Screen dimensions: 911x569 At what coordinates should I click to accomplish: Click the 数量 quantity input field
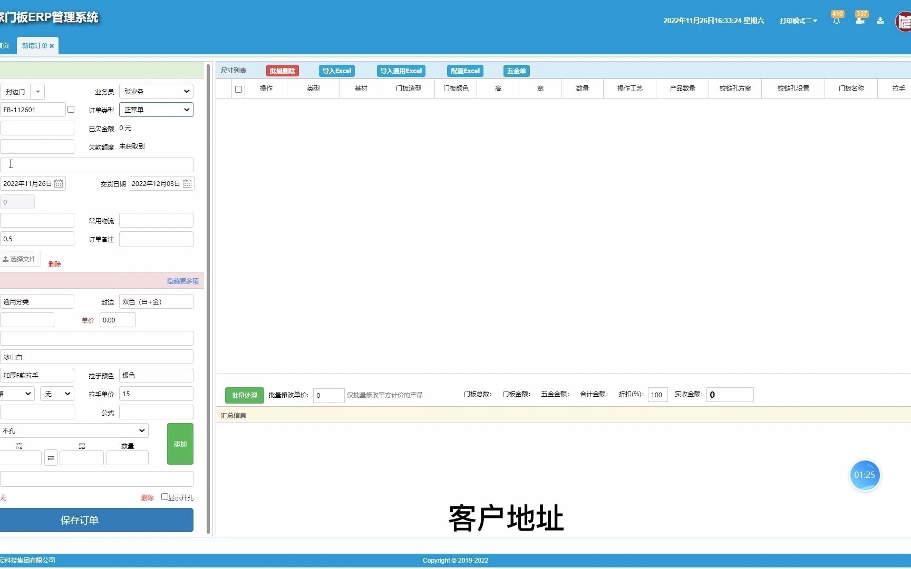click(x=128, y=458)
